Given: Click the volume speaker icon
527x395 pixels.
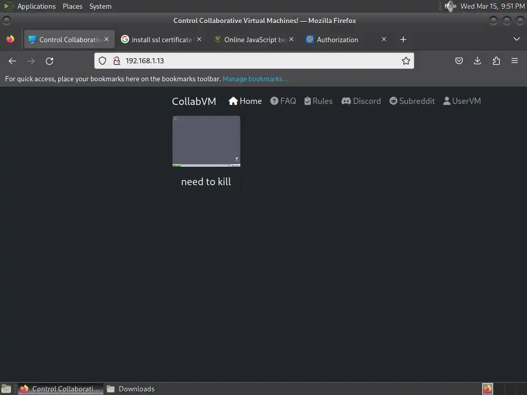Looking at the screenshot, I should (x=450, y=6).
